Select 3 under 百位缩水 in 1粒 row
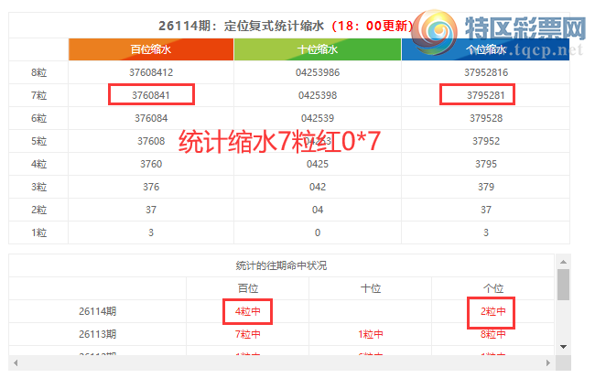595x389 pixels. click(x=151, y=232)
